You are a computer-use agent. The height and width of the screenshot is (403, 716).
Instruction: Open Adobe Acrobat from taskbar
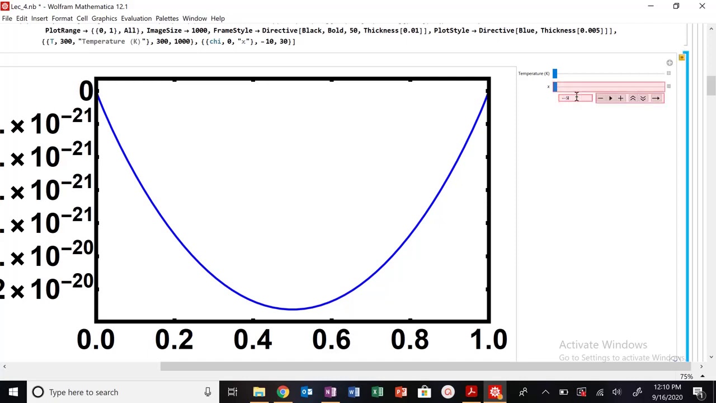tap(472, 392)
